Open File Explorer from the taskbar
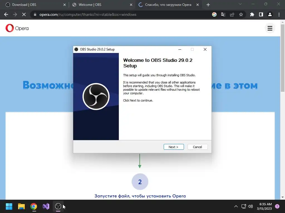Screen dimensions: 285x213 click(21, 206)
